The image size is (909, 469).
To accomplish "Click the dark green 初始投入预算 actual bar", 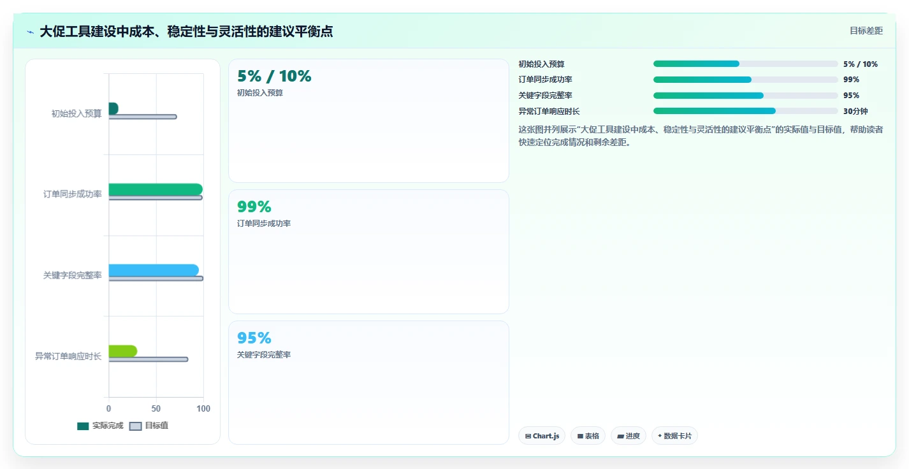I will 113,108.
